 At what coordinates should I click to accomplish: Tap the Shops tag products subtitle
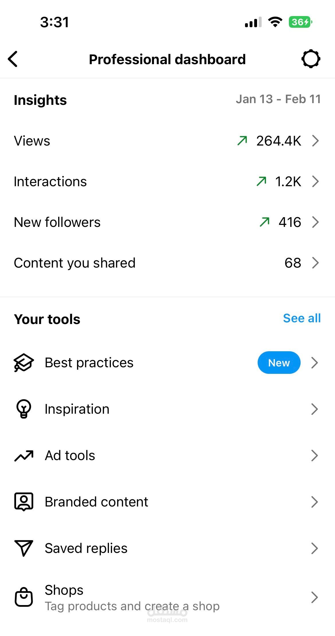[132, 606]
